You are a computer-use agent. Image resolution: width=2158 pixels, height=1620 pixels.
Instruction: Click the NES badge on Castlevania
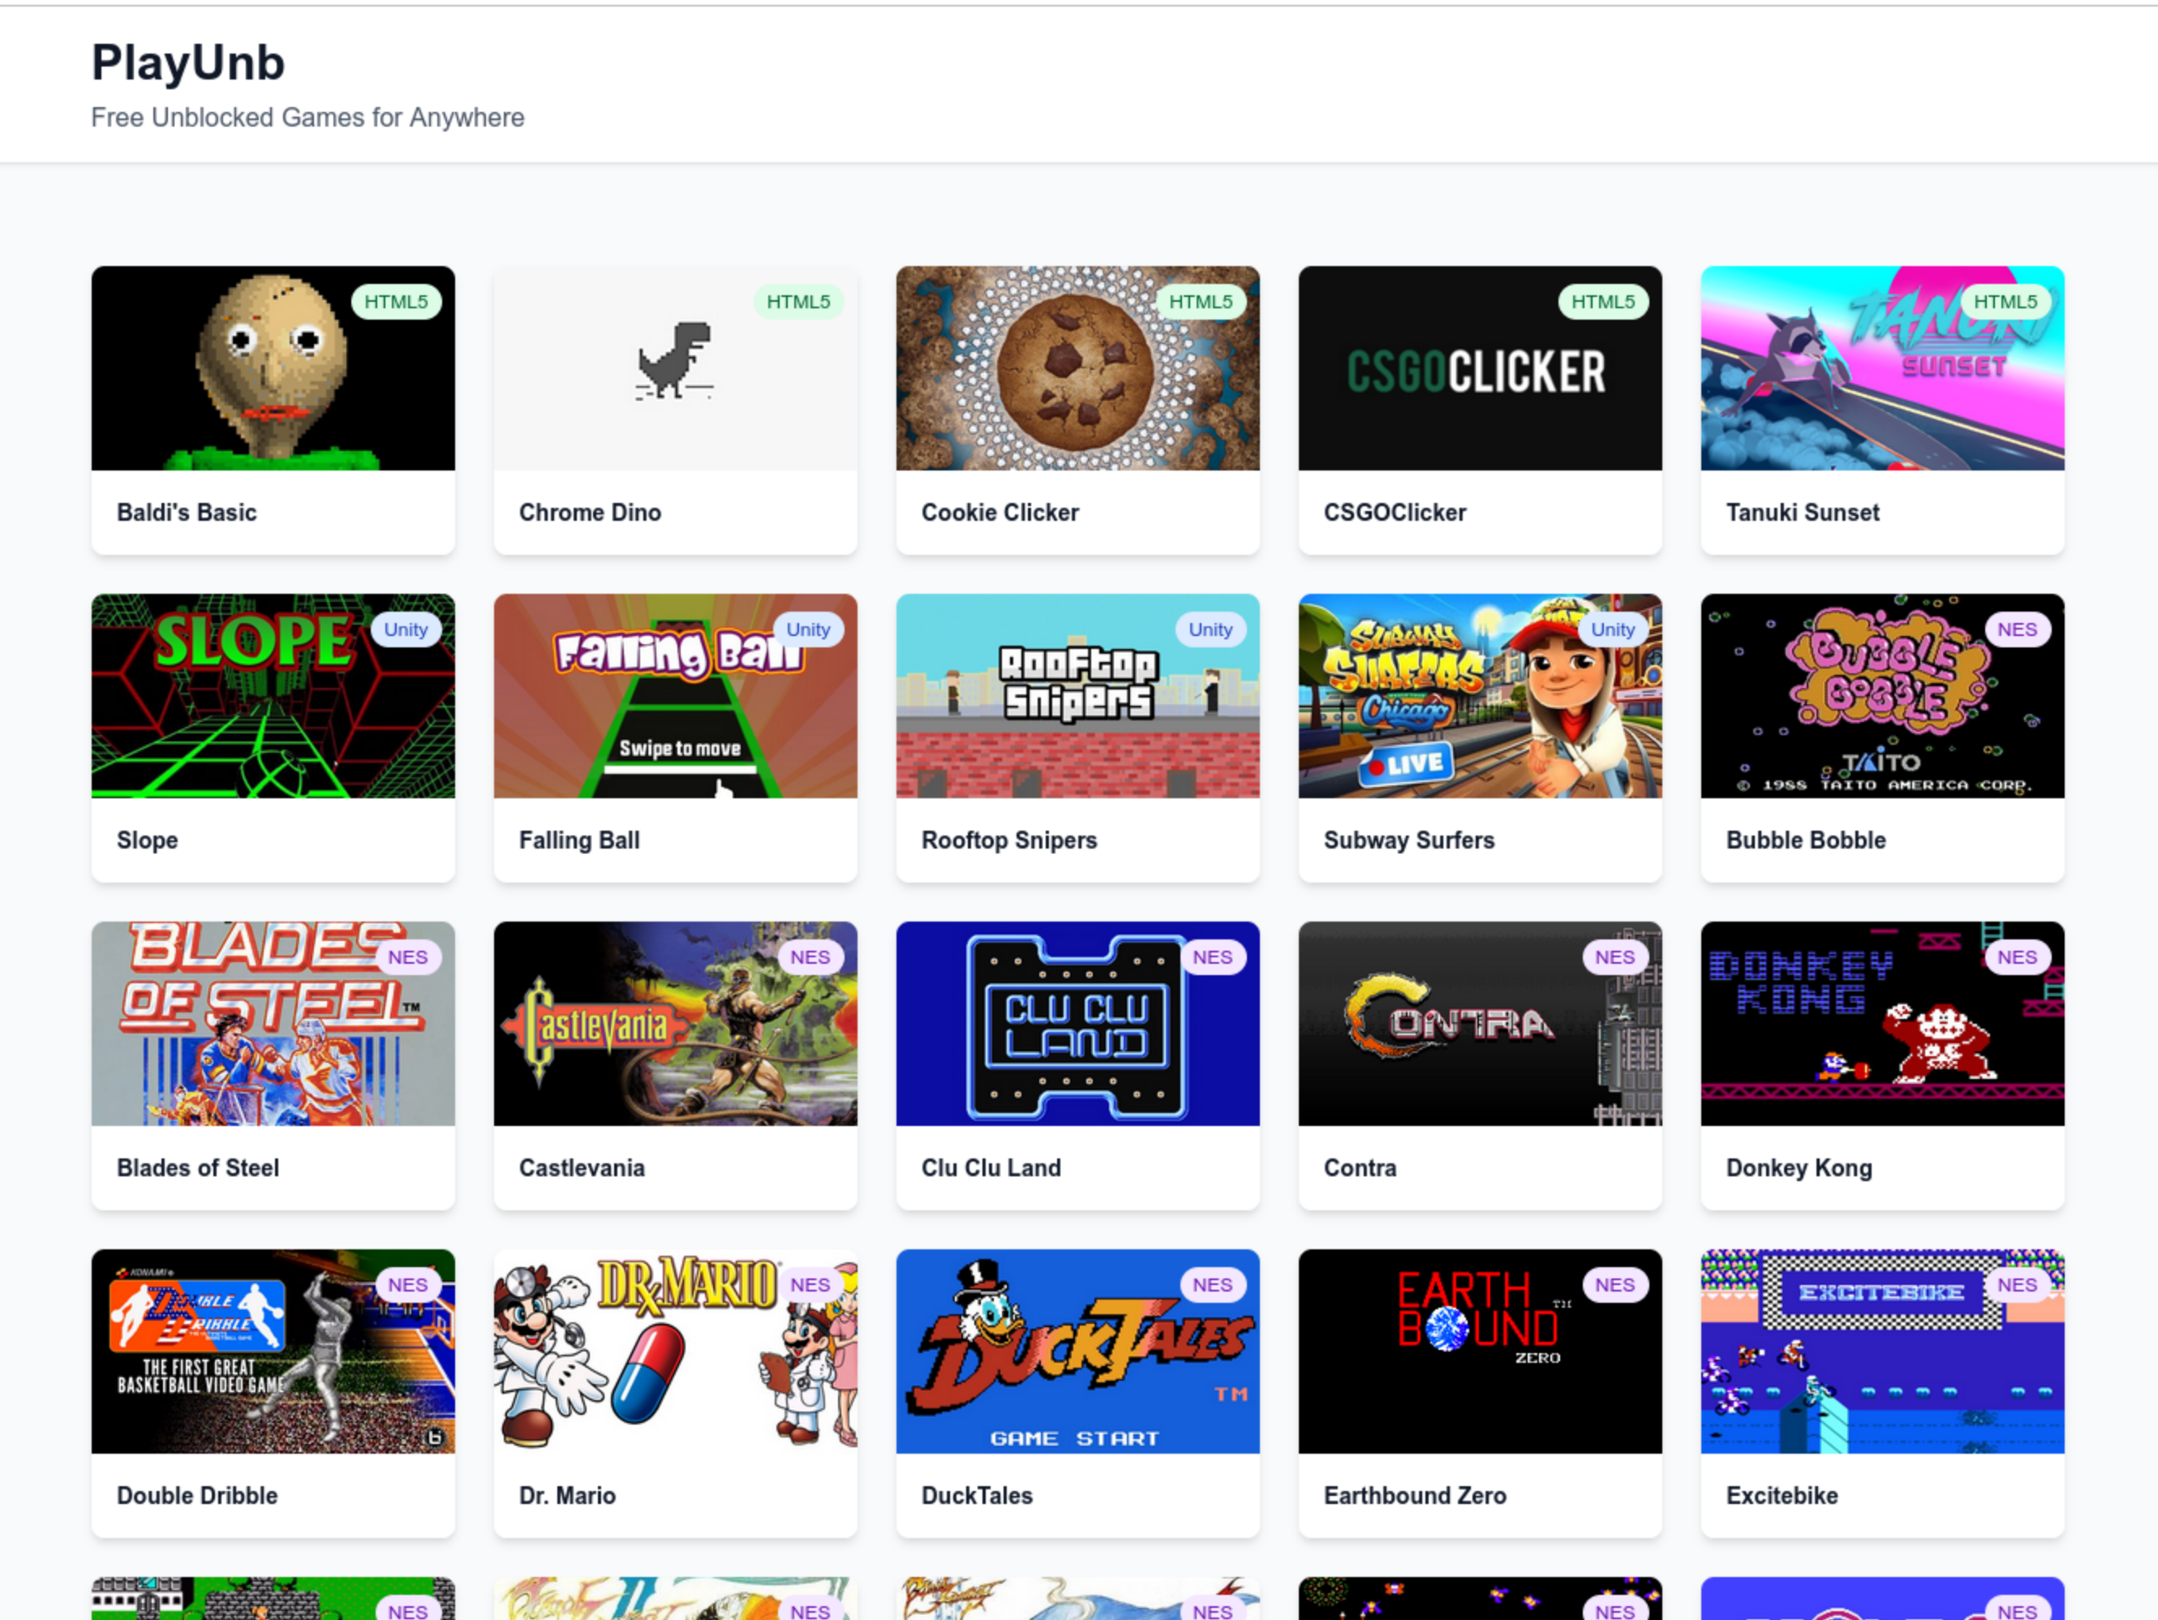[810, 958]
